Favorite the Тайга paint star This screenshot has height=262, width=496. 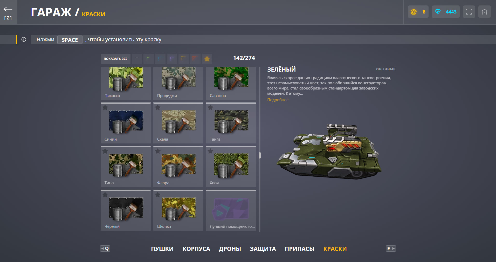210,107
